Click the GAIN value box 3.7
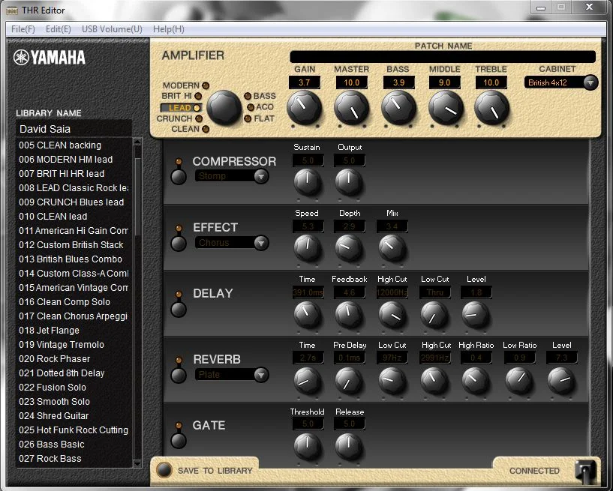 pos(304,82)
